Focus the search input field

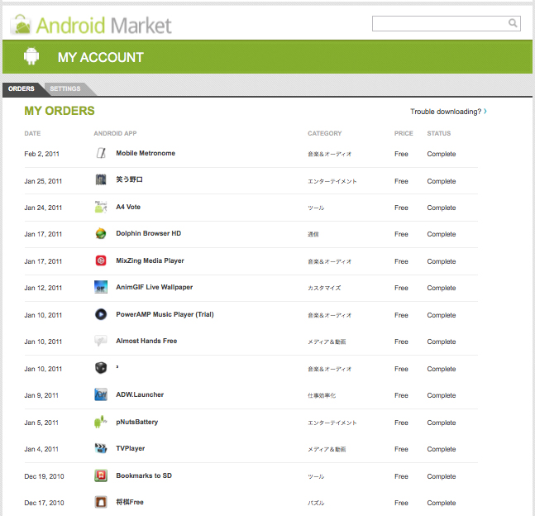tap(440, 23)
